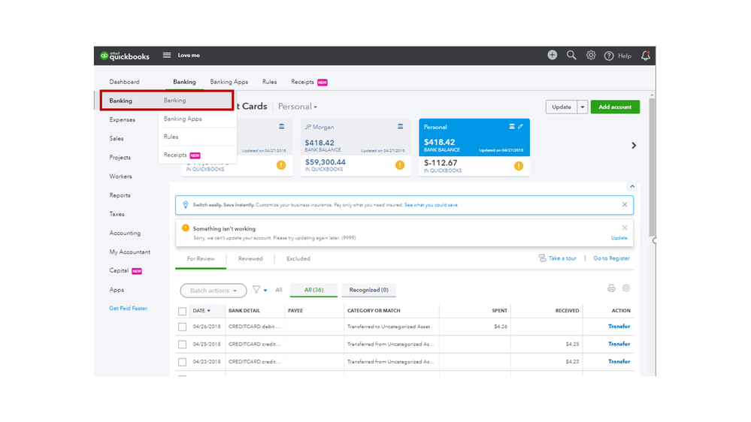Image resolution: width=751 pixels, height=422 pixels.
Task: Open the search magnifier icon
Action: (571, 55)
